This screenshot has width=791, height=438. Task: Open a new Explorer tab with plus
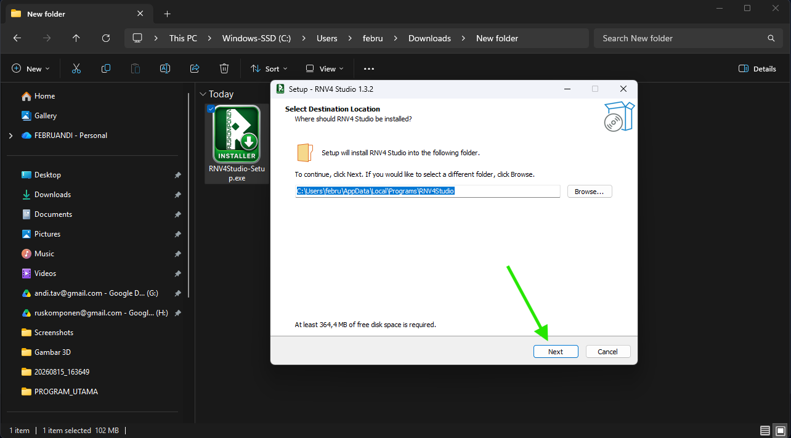pos(167,14)
